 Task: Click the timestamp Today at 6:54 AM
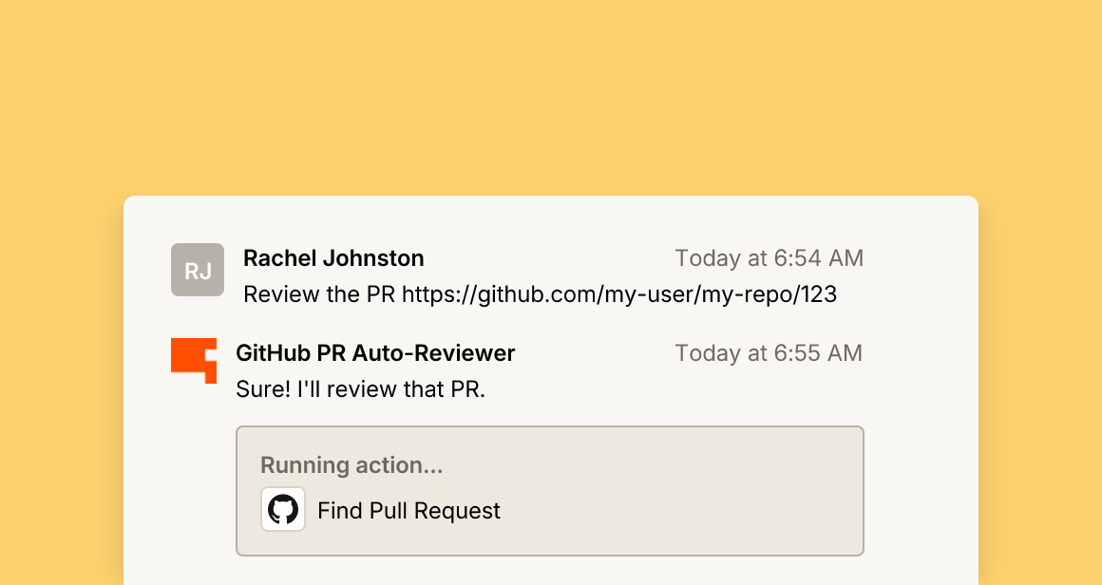(x=769, y=257)
